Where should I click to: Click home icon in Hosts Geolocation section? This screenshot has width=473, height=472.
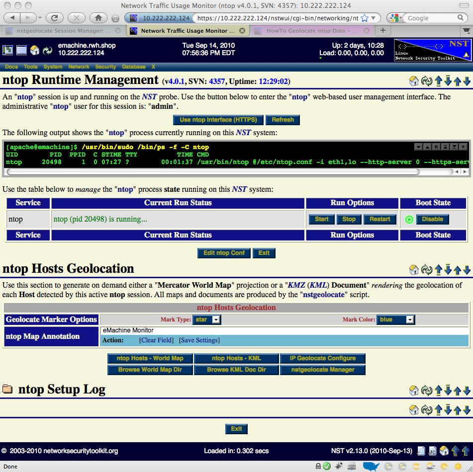click(x=414, y=270)
